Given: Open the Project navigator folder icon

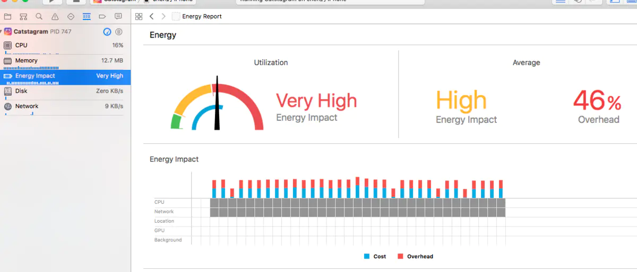Looking at the screenshot, I should click(x=7, y=16).
